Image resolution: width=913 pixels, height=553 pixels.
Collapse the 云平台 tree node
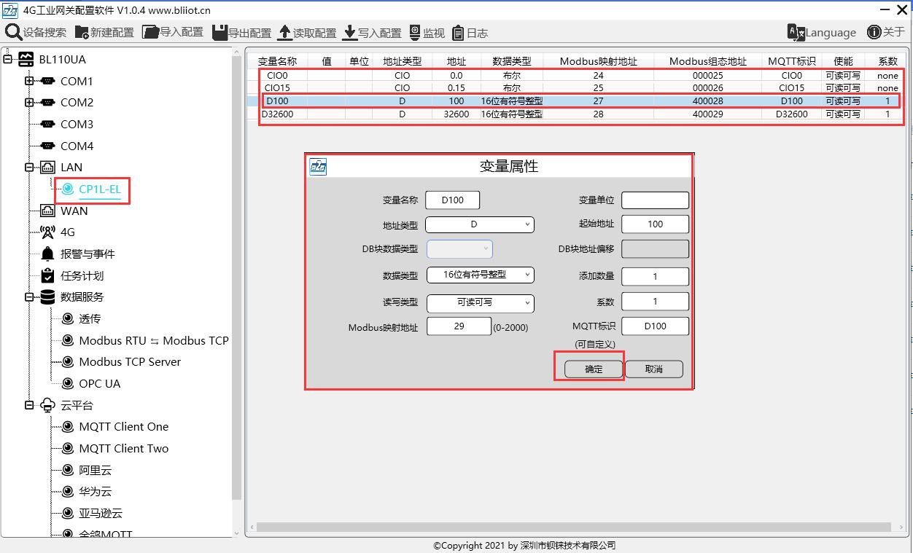29,405
